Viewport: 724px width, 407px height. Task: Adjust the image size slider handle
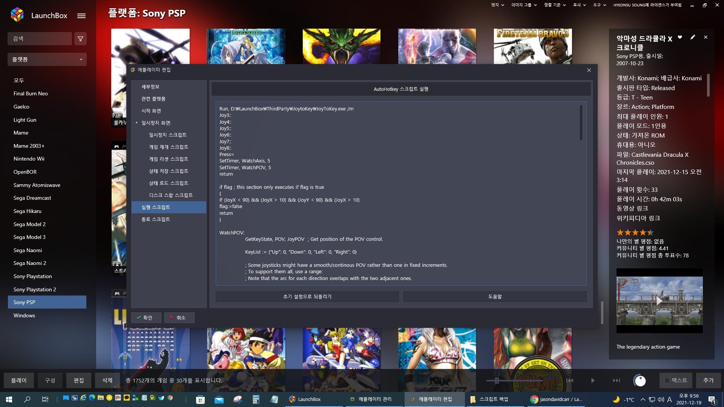pos(497,381)
